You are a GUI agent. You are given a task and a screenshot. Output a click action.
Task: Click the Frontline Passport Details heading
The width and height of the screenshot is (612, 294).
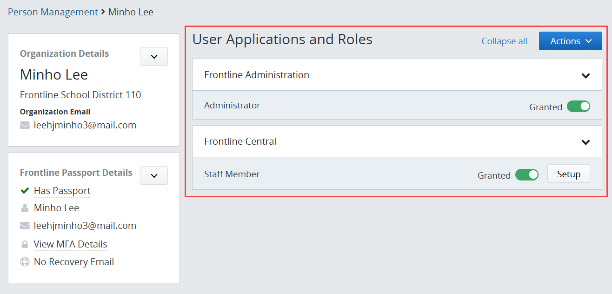[76, 173]
